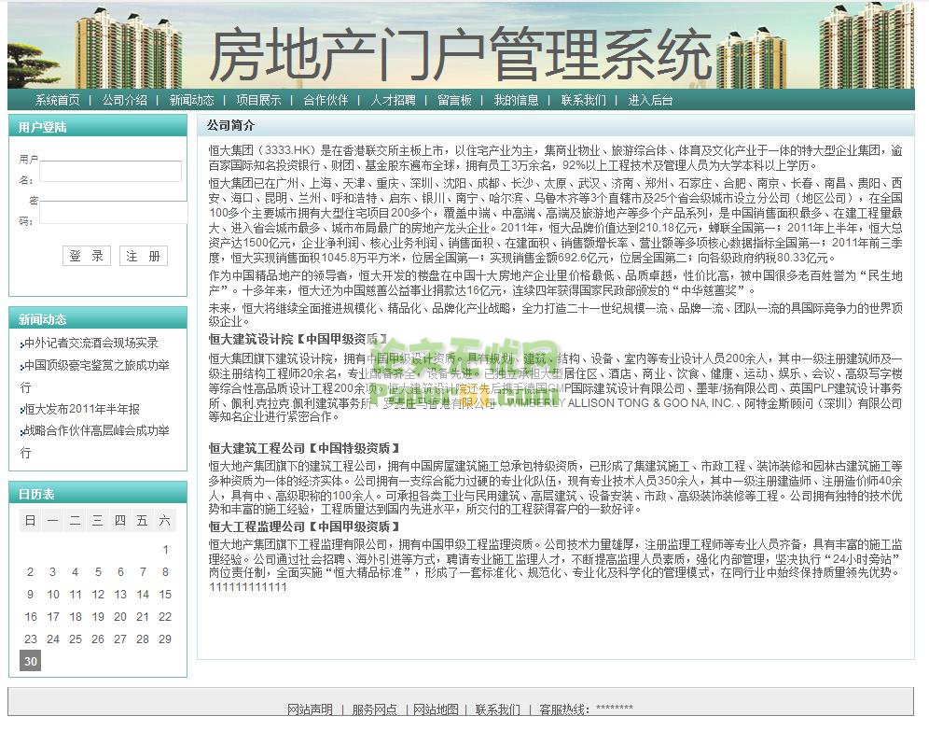
Task: Select calendar day 9
Action: 30,594
